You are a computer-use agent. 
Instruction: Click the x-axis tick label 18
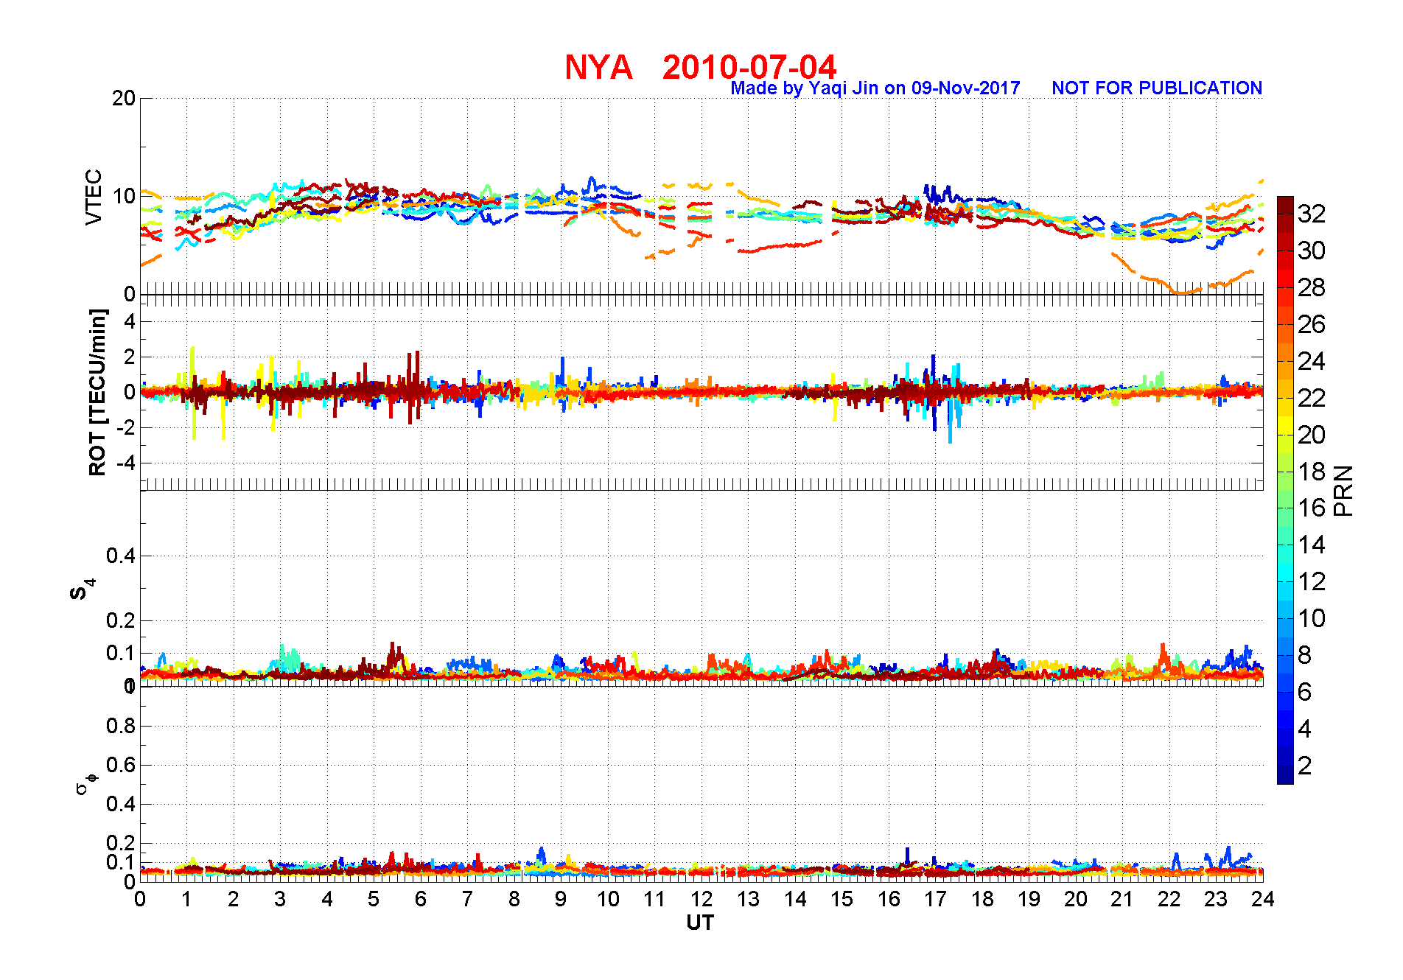[x=982, y=899]
